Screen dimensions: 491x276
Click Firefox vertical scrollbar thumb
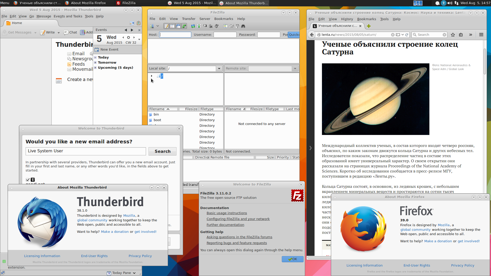pyautogui.click(x=485, y=61)
